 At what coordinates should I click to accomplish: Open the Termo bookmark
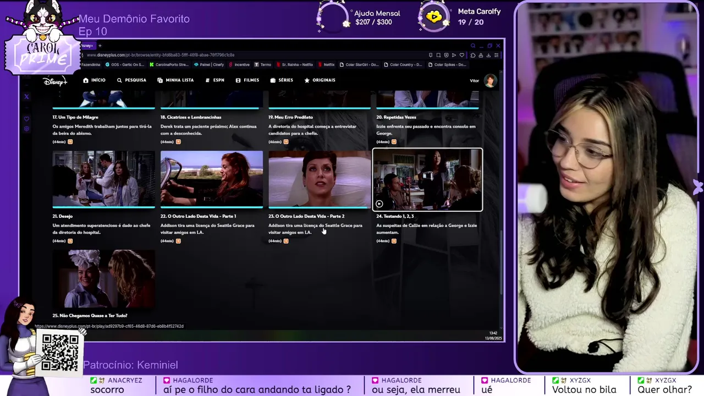tap(263, 65)
